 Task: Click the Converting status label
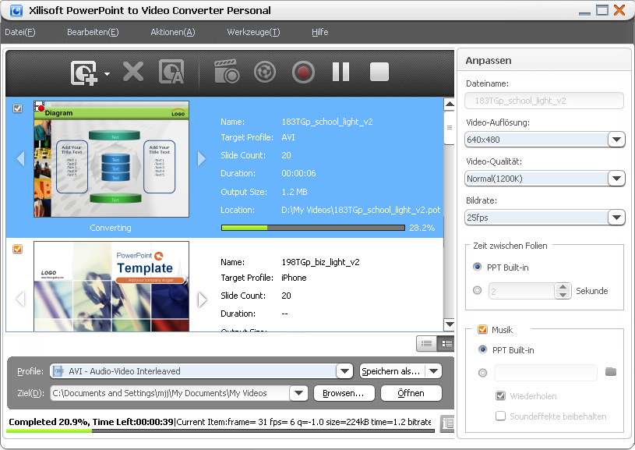coord(111,228)
